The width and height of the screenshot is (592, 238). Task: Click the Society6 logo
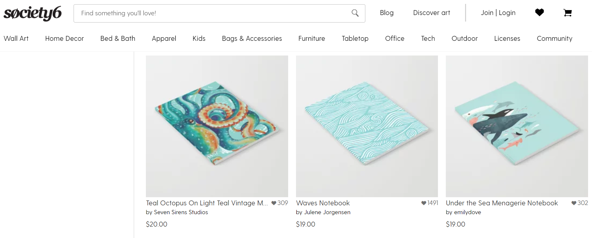pos(32,13)
